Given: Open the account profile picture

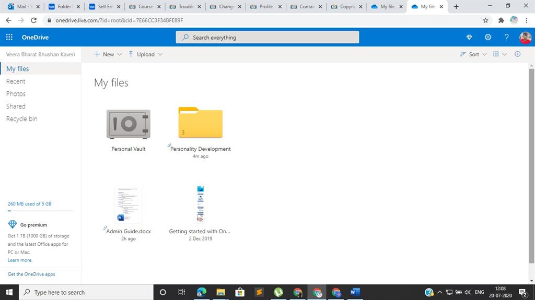Looking at the screenshot, I should (x=525, y=37).
